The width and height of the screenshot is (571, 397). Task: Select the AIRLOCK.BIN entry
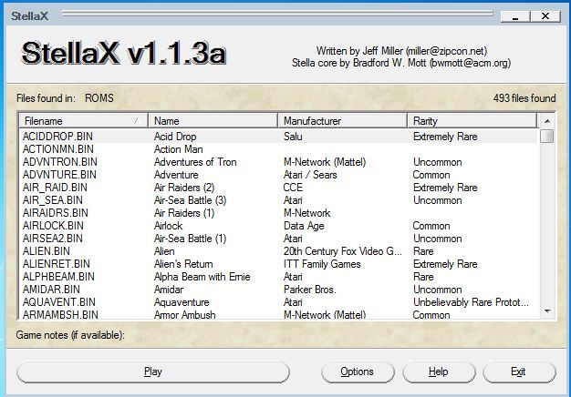coord(54,226)
